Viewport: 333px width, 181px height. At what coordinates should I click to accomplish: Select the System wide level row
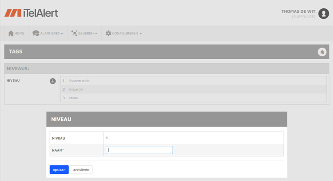[x=193, y=81]
